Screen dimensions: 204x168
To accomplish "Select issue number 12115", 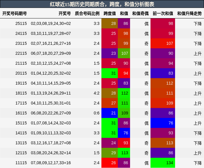I will pos(21,153).
